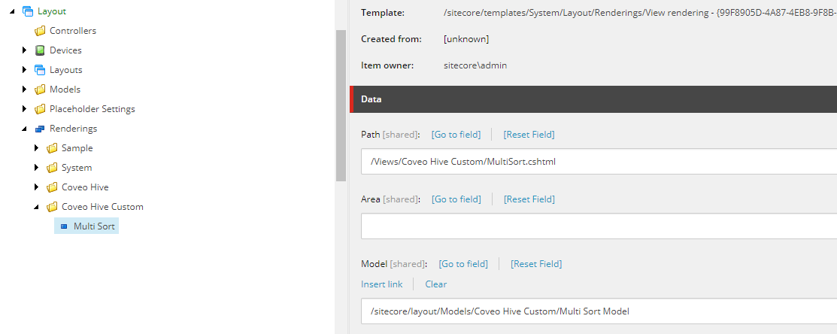Select the Layout tree item
Screen dimensions: 837x334
[52, 11]
